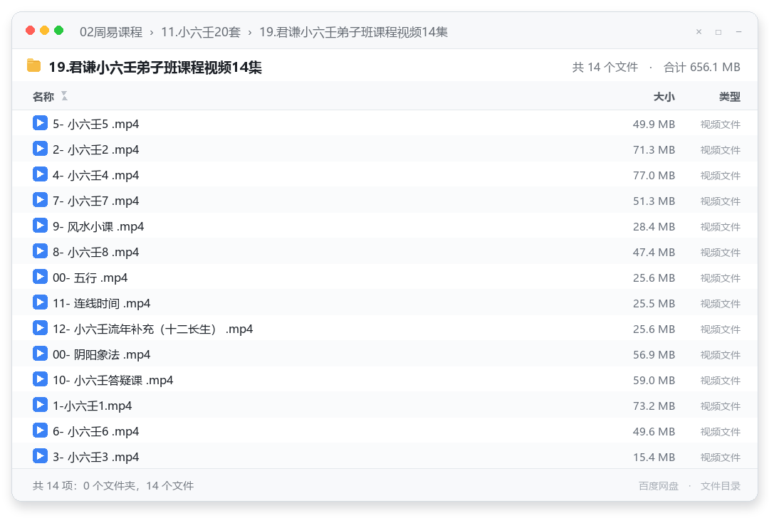
Task: Click the sort indicator next to 名称
Action: pos(64,96)
